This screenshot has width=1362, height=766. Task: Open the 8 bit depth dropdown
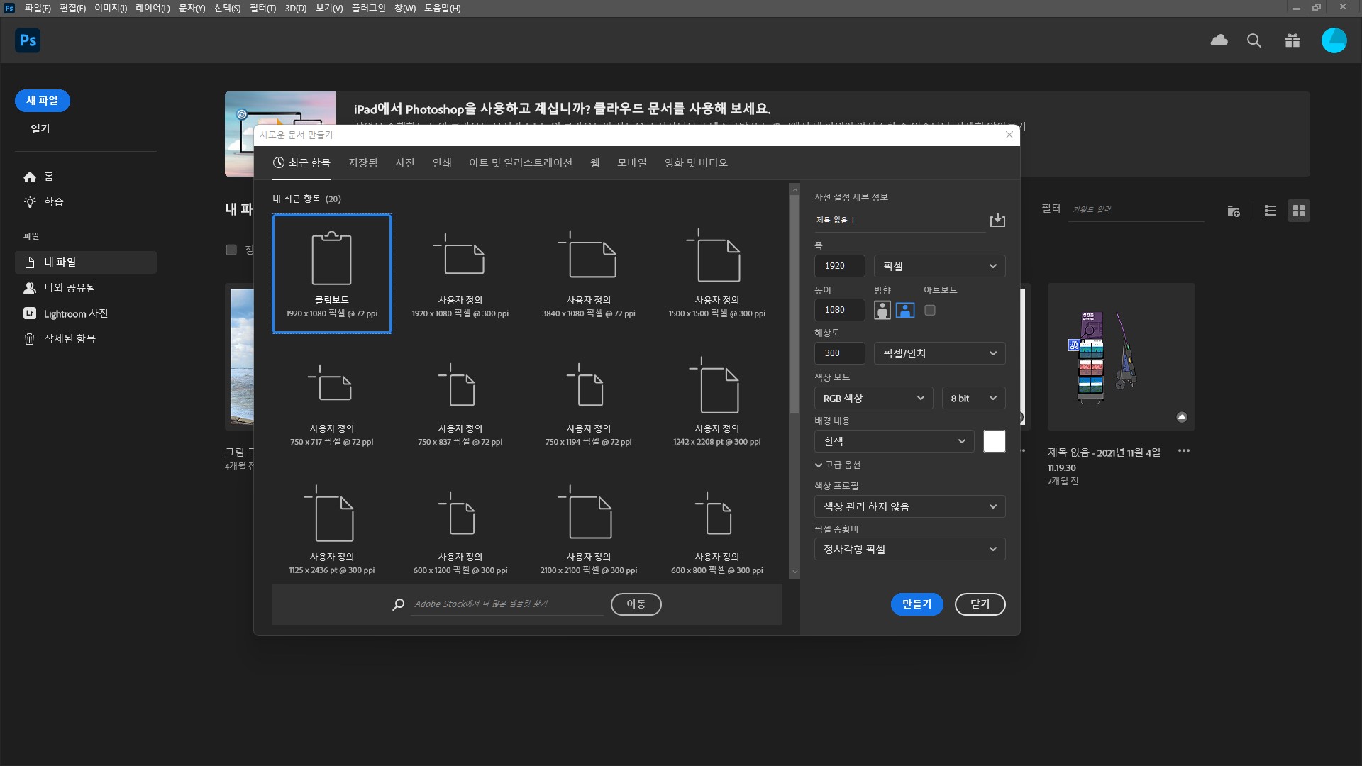(973, 399)
